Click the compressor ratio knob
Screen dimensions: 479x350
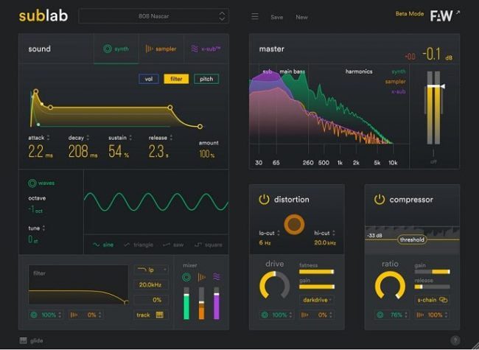(x=390, y=286)
